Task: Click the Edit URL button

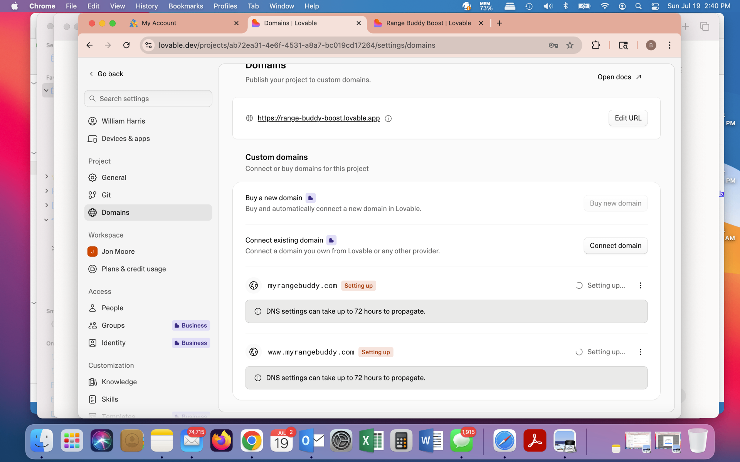Action: point(628,118)
